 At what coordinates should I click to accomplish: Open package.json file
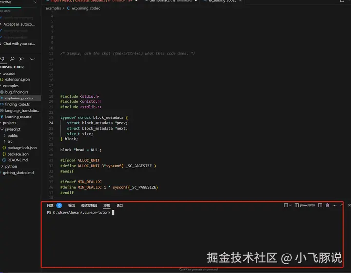[x=18, y=154]
